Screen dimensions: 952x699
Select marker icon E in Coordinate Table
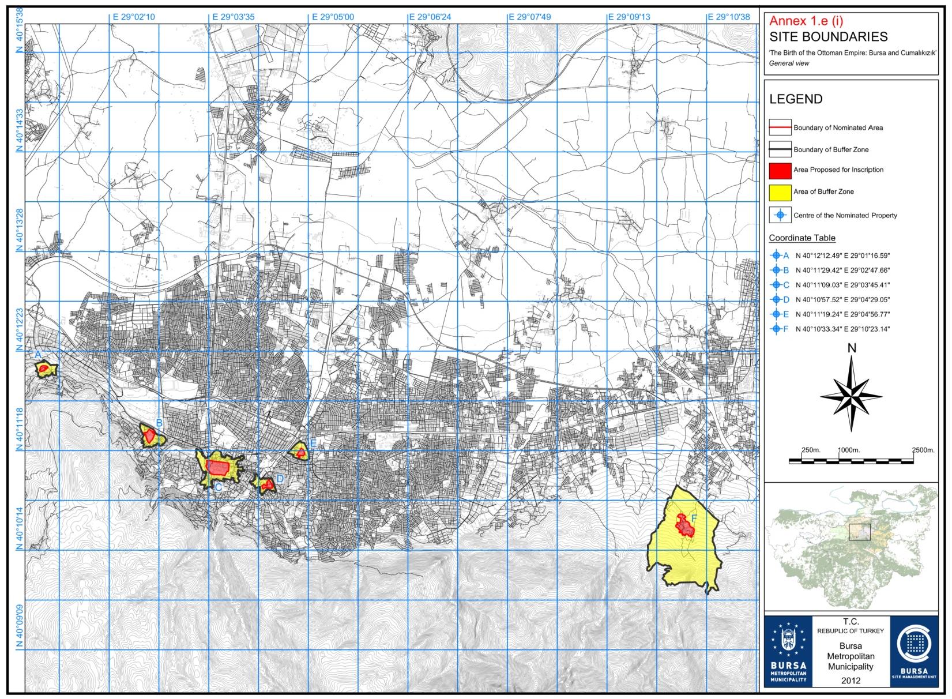776,314
